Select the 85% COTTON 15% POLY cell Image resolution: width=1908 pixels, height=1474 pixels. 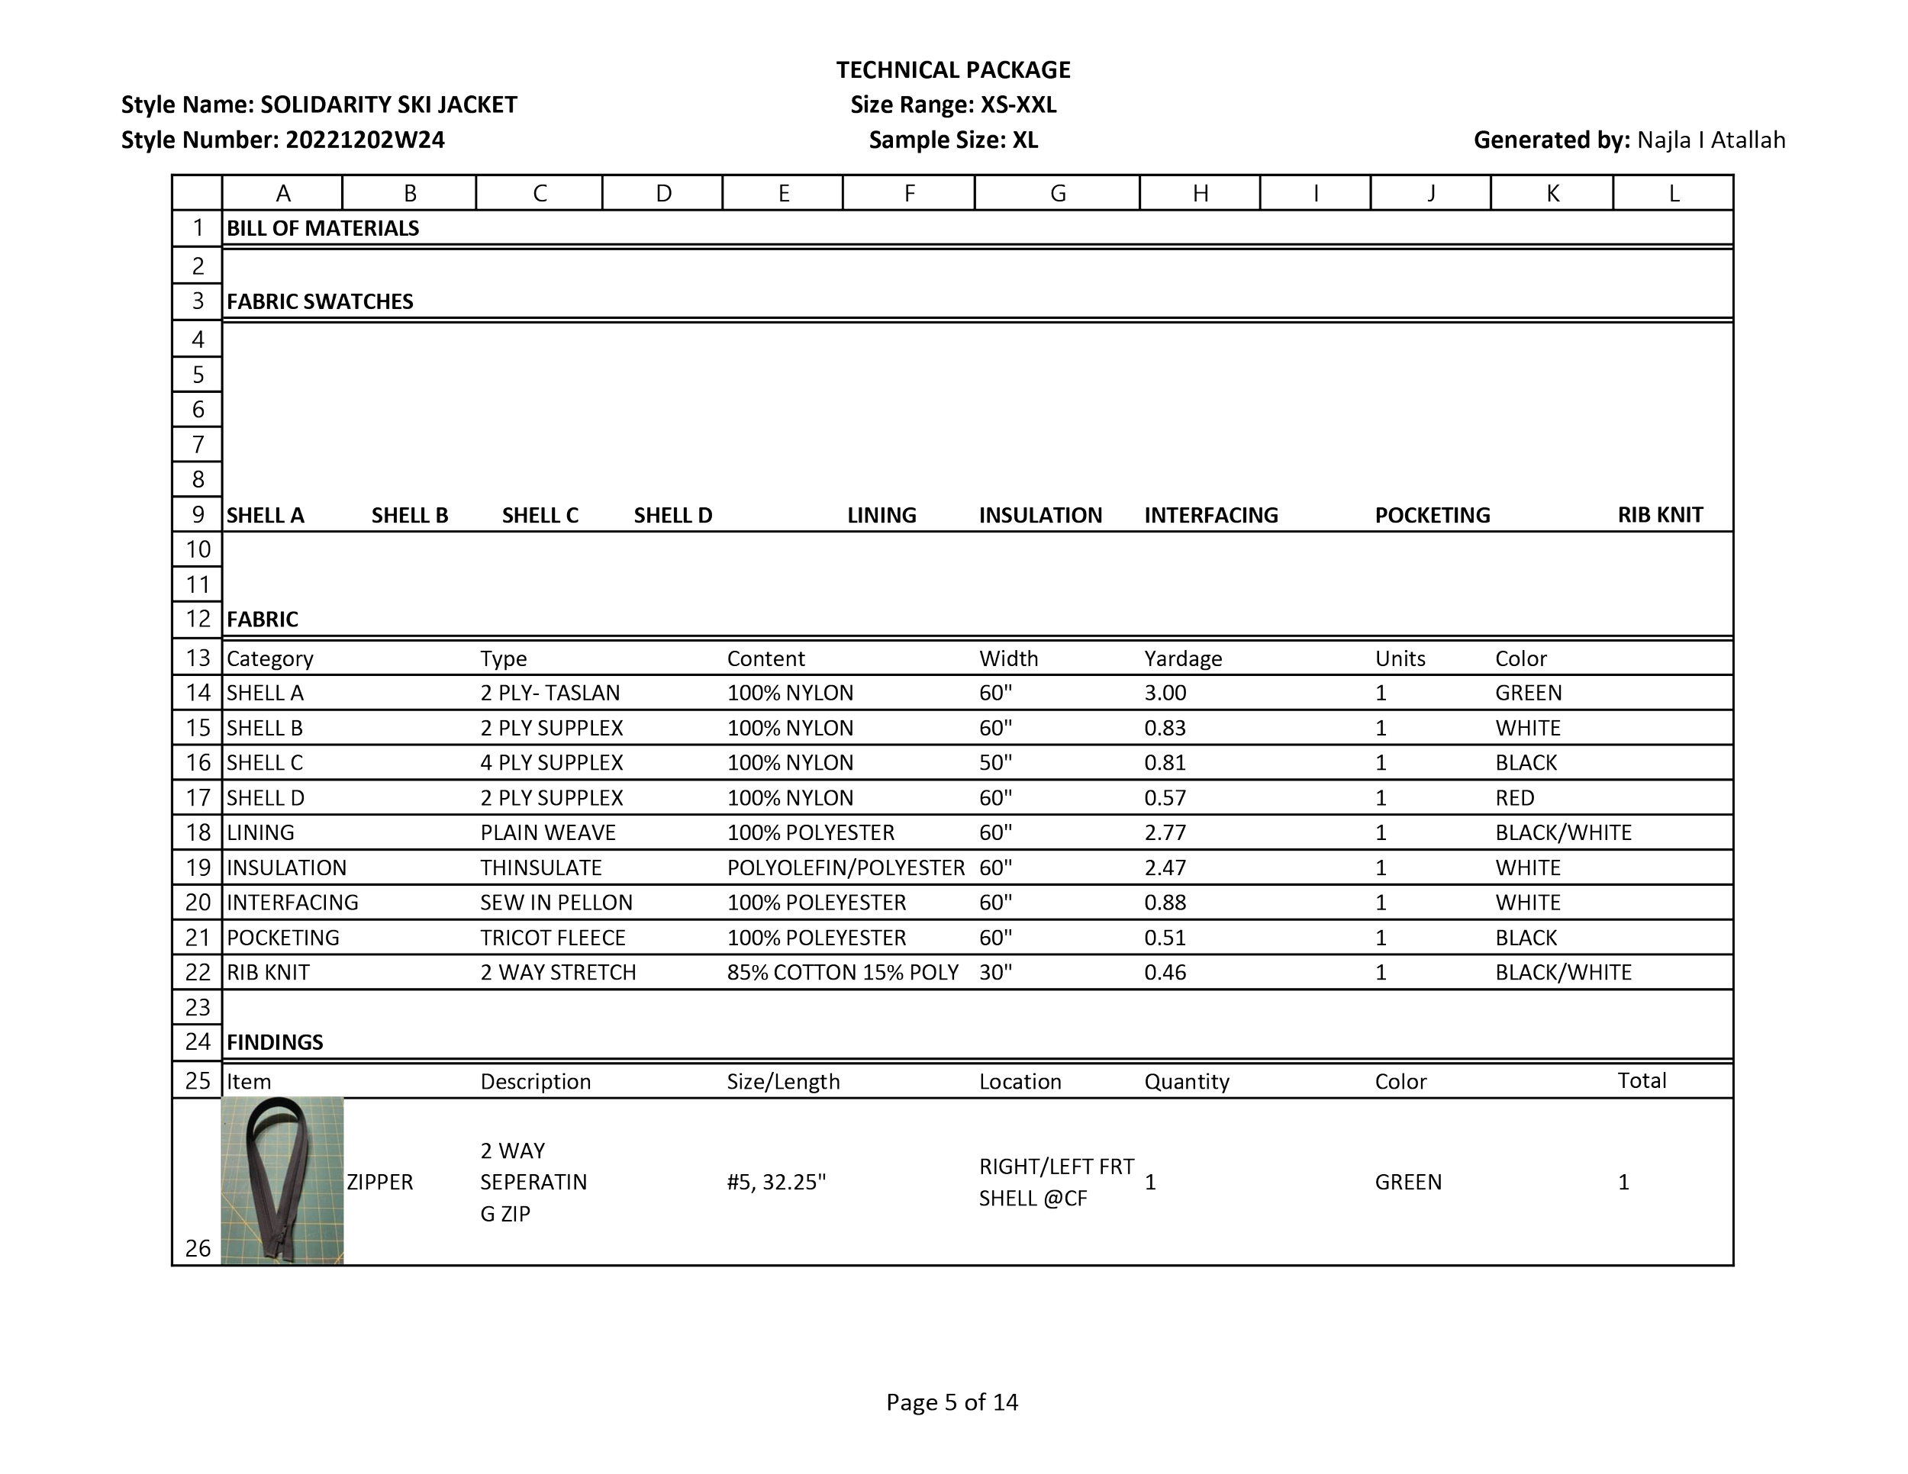coord(842,973)
